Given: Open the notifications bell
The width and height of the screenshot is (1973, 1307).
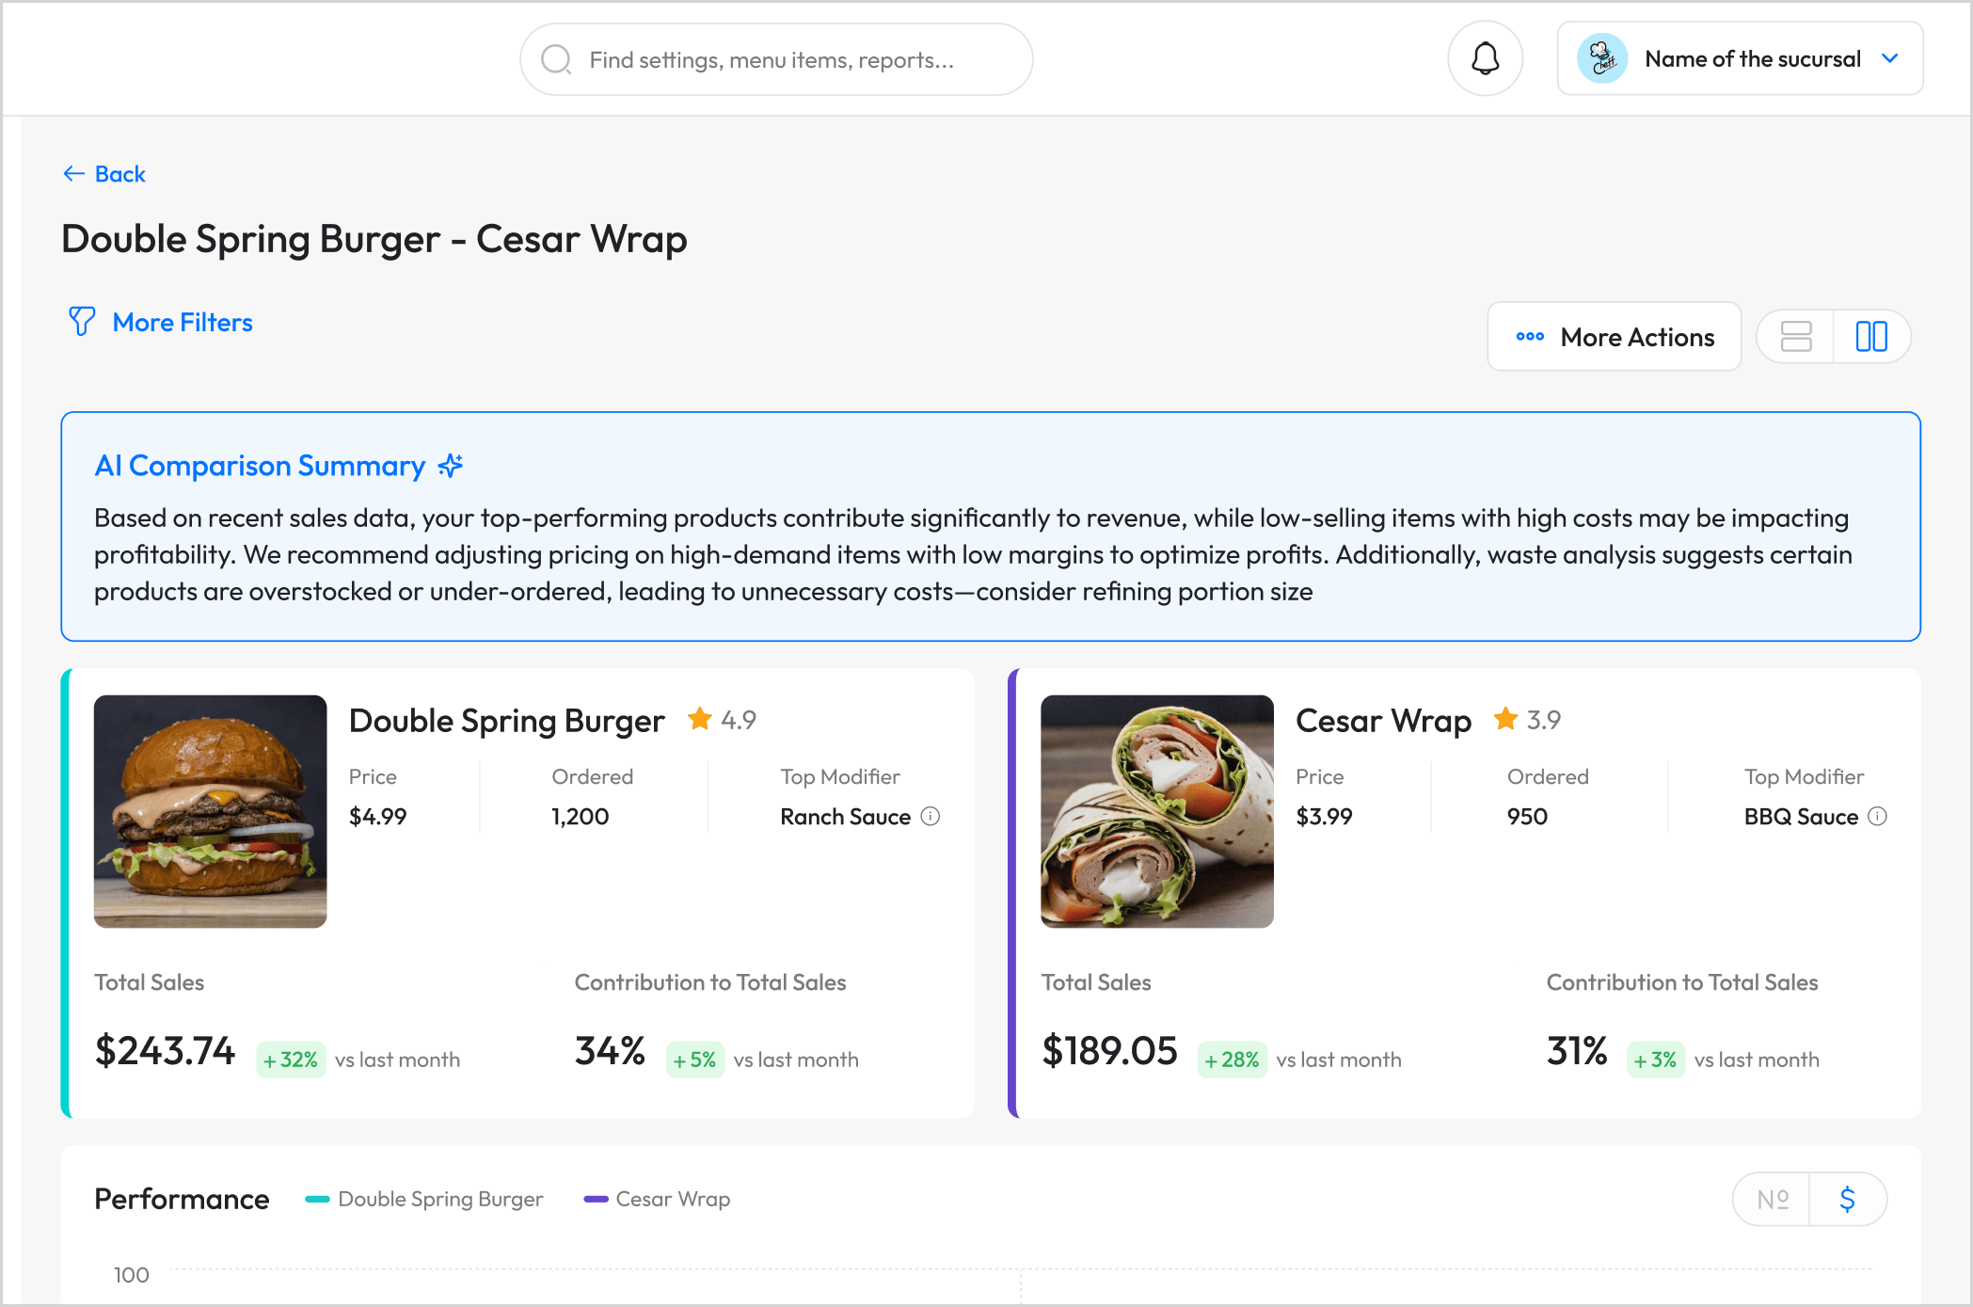Looking at the screenshot, I should tap(1485, 59).
